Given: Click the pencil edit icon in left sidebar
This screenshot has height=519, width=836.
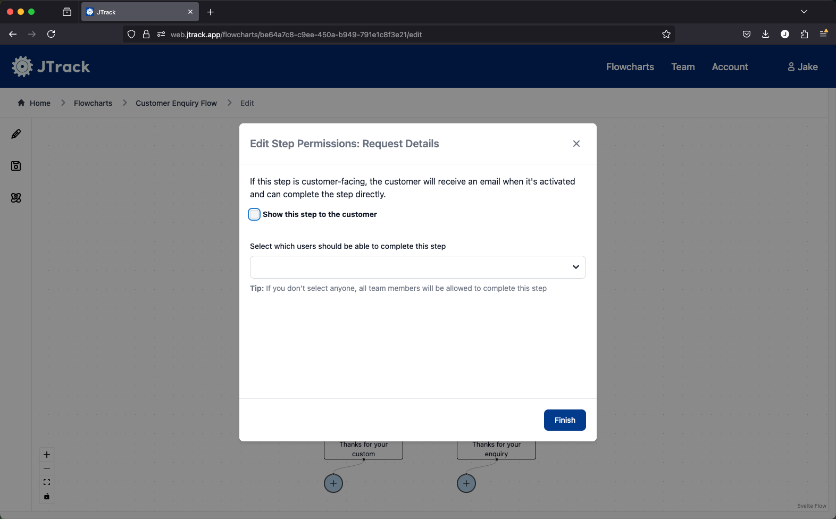Looking at the screenshot, I should pyautogui.click(x=16, y=134).
